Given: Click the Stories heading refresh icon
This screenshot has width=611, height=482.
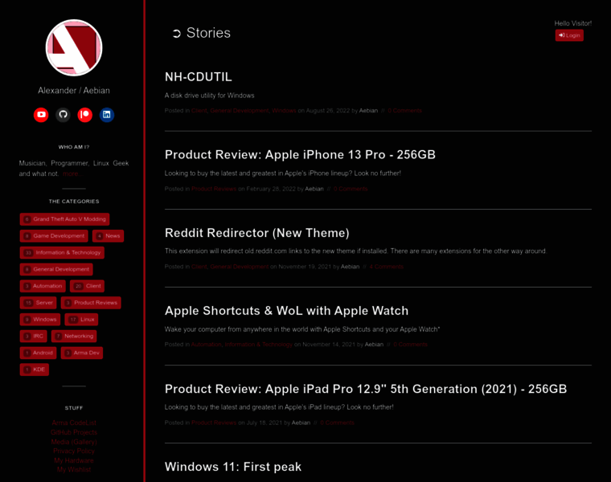Looking at the screenshot, I should tap(177, 34).
